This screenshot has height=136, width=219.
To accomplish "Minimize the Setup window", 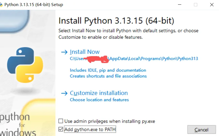I will point(180,5).
